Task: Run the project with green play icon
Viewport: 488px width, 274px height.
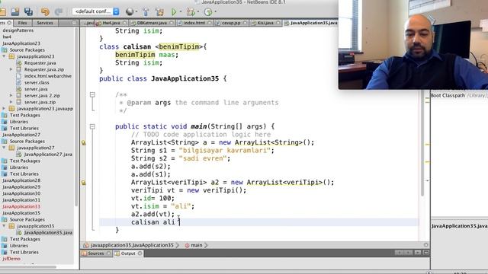Action: 174,12
